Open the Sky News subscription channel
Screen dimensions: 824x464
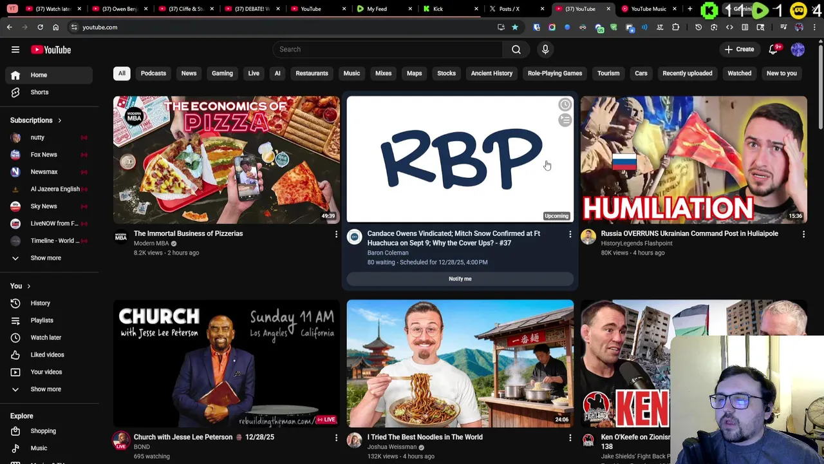click(x=49, y=206)
